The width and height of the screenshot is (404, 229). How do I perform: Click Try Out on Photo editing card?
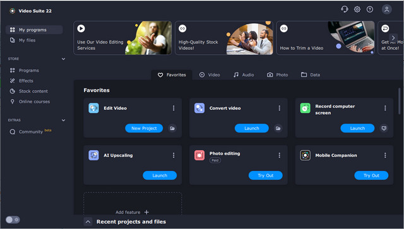(x=266, y=175)
